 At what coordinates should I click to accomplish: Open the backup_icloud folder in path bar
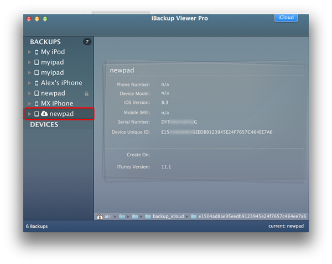pos(164,217)
